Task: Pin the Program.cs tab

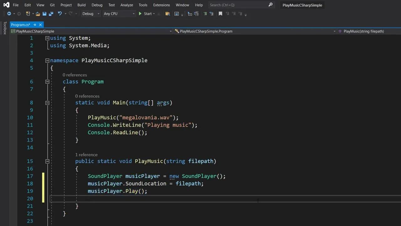Action: [x=35, y=24]
